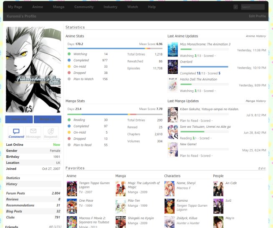The image size is (273, 228).
Task: Expand the Watch navigation menu
Action: tap(132, 7)
